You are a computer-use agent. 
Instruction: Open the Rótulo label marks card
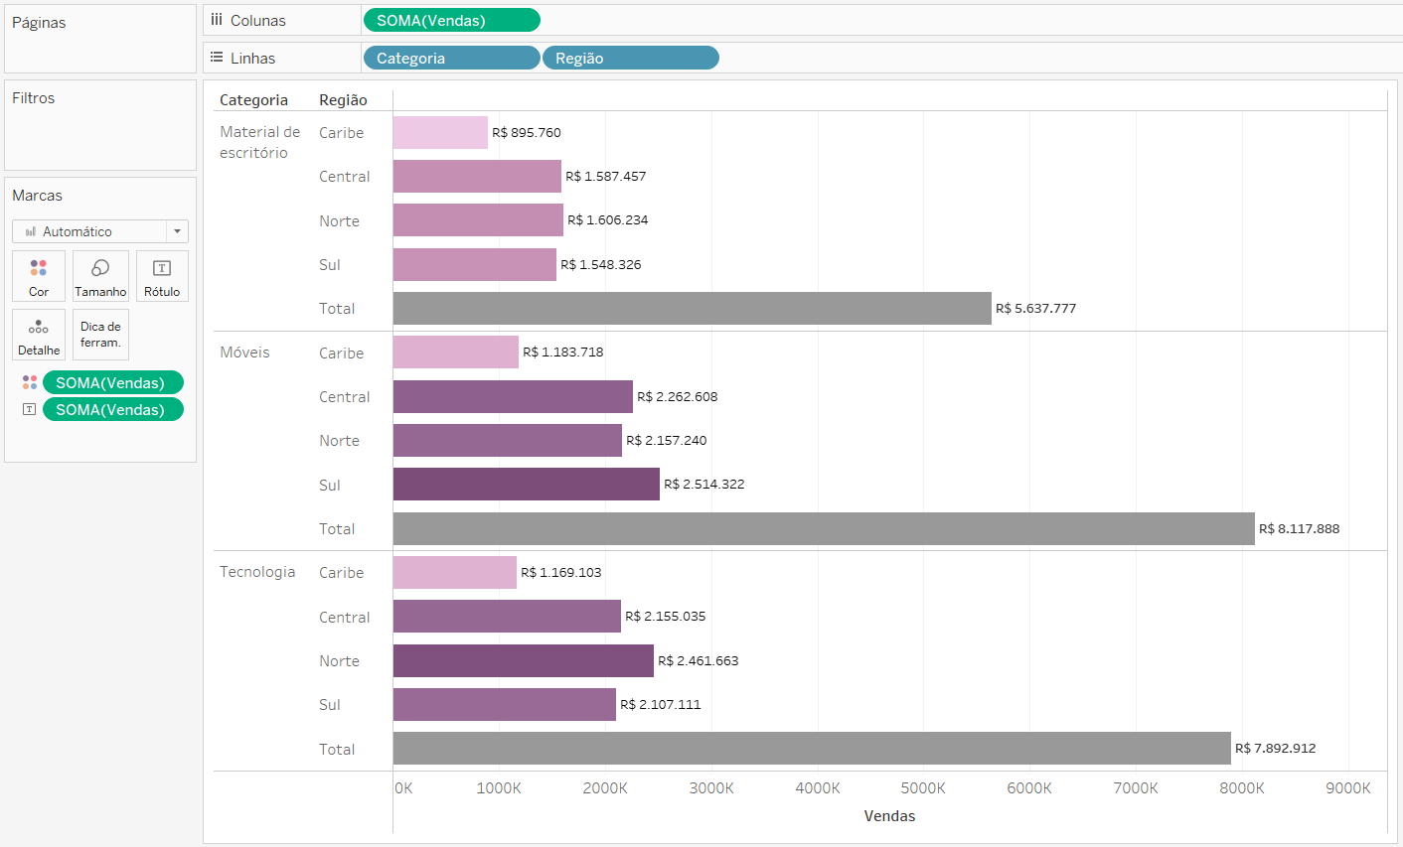[x=162, y=276]
